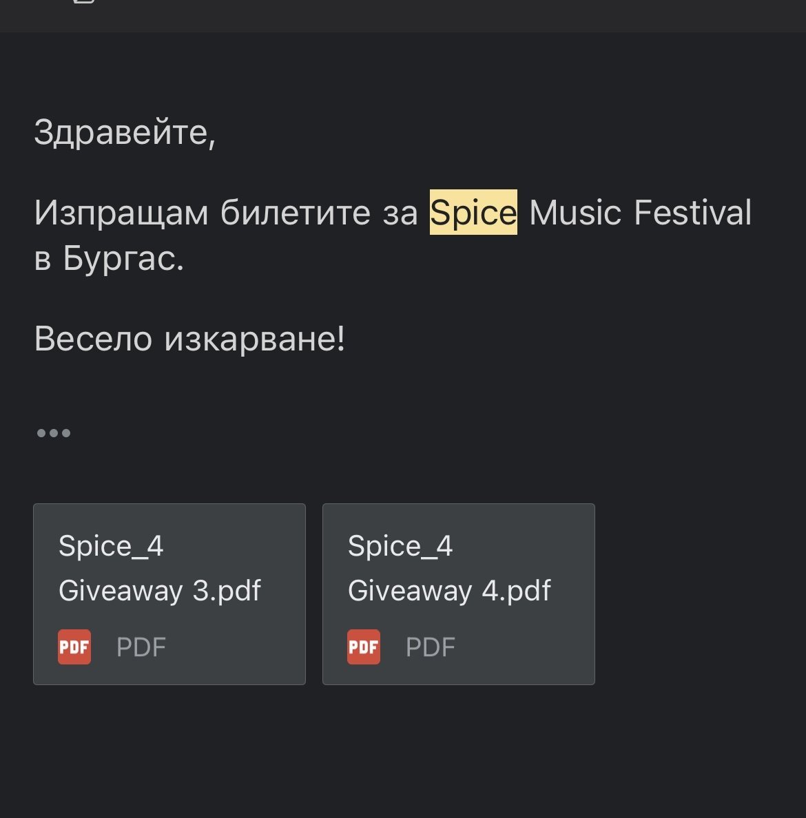Expand the three-dot trimmed content

tap(54, 433)
